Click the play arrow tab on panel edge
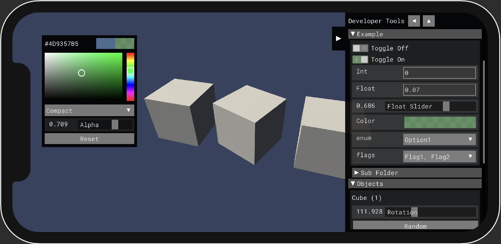Viewport: 501px width, 244px height. (338, 39)
